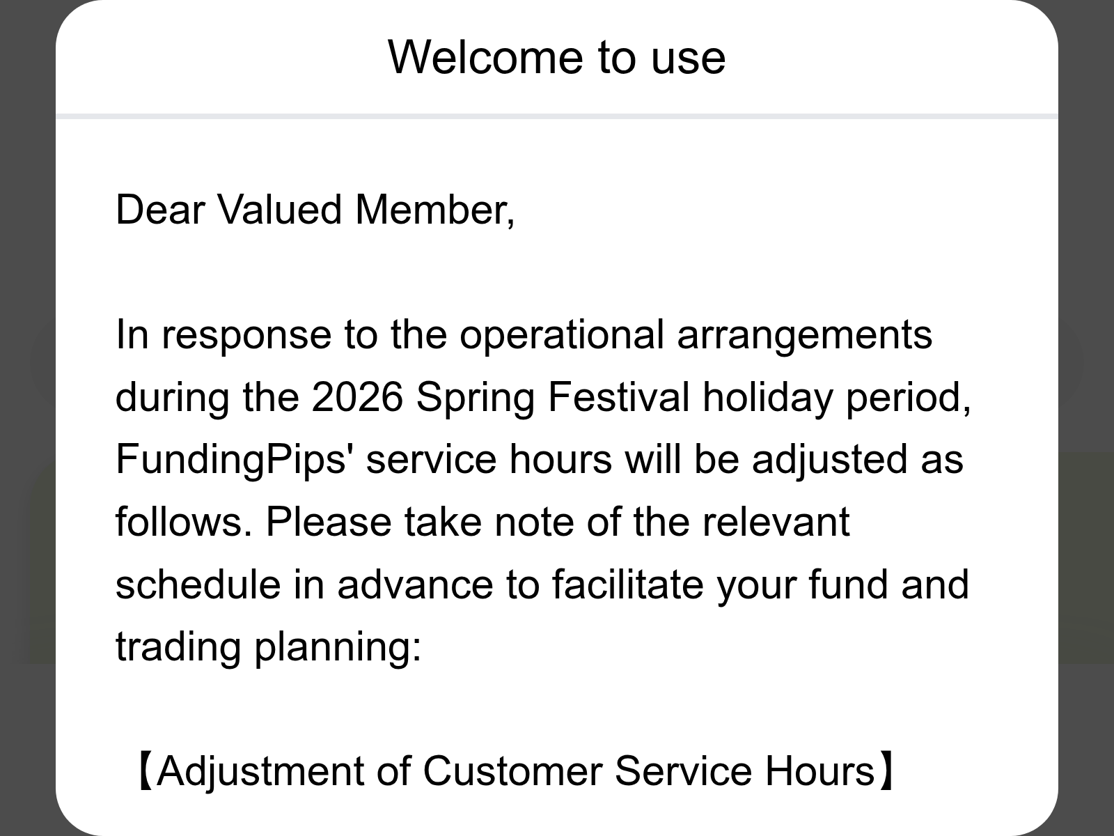The width and height of the screenshot is (1114, 836).
Task: Click the "holiday period," text
Action: click(836, 396)
